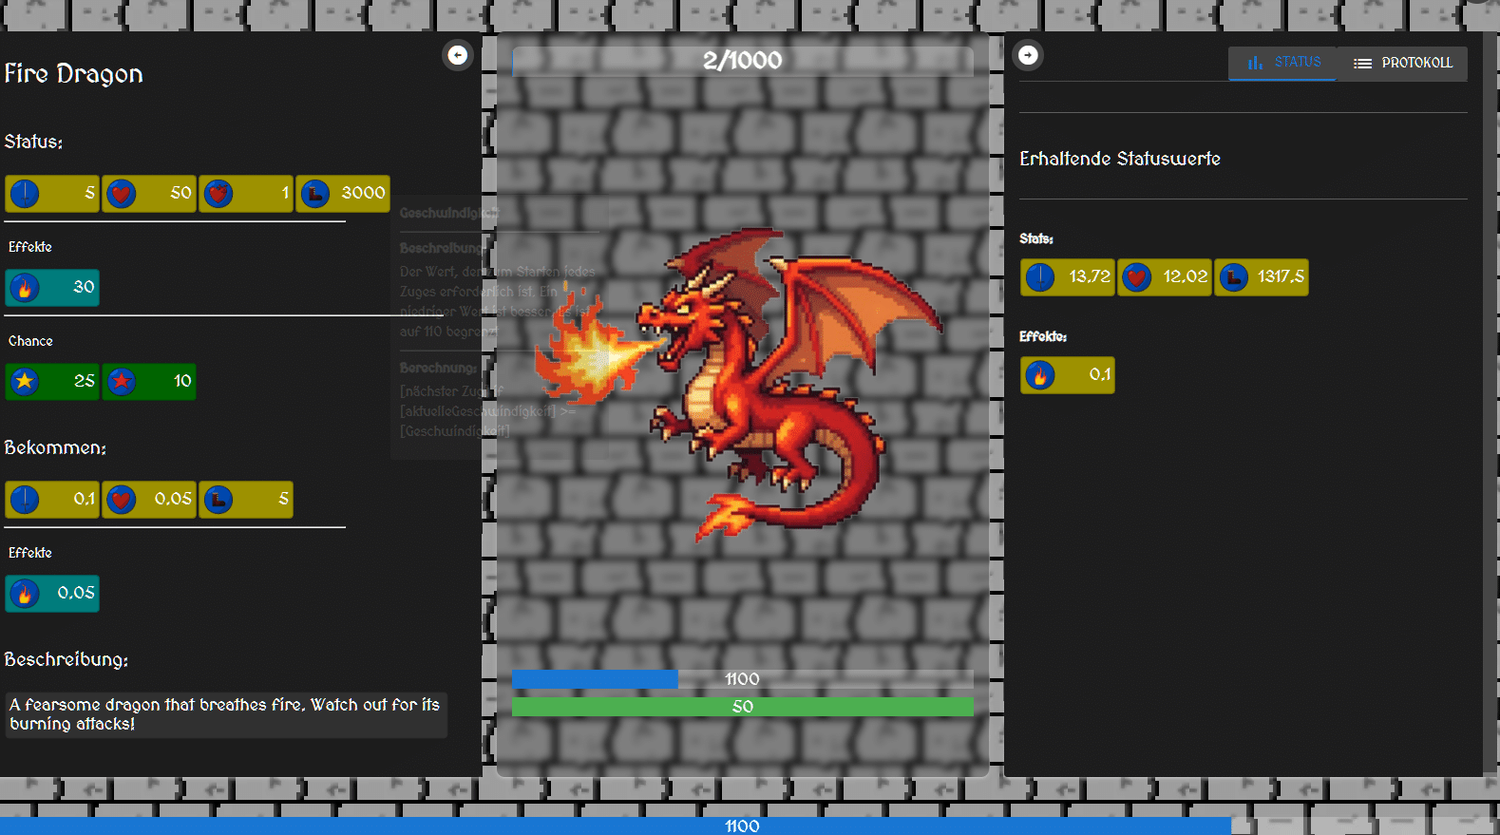
Task: Collapse the status panel with right arrow button
Action: coord(1028,55)
